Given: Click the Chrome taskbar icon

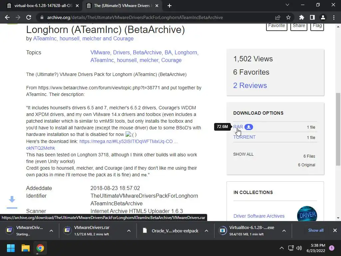Looking at the screenshot, I should pyautogui.click(x=40, y=248).
